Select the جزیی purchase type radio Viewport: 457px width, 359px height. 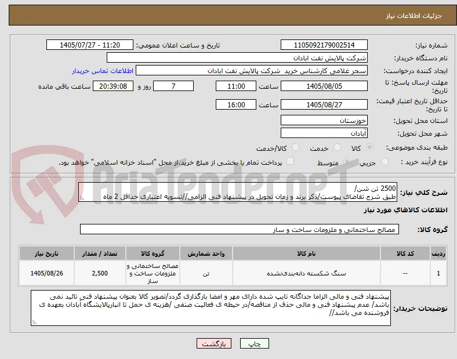click(385, 162)
